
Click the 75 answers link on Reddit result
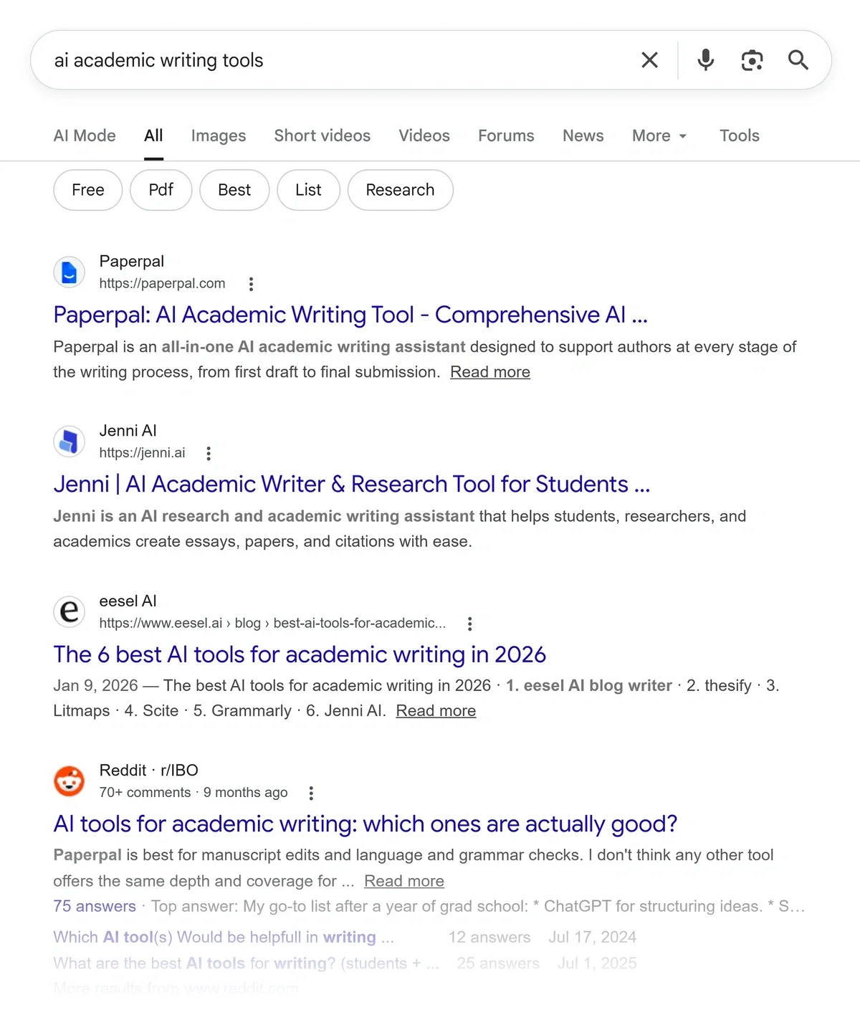tap(94, 906)
